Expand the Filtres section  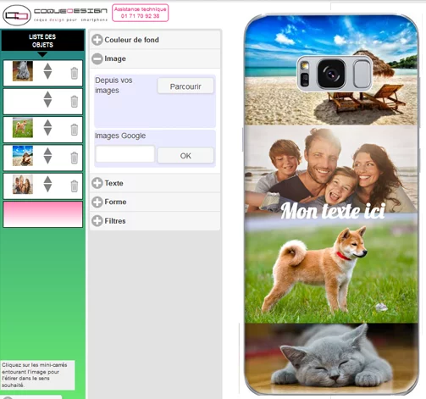[x=97, y=221]
